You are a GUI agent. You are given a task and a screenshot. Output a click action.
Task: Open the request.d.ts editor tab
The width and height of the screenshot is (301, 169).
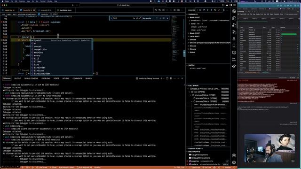point(46,10)
